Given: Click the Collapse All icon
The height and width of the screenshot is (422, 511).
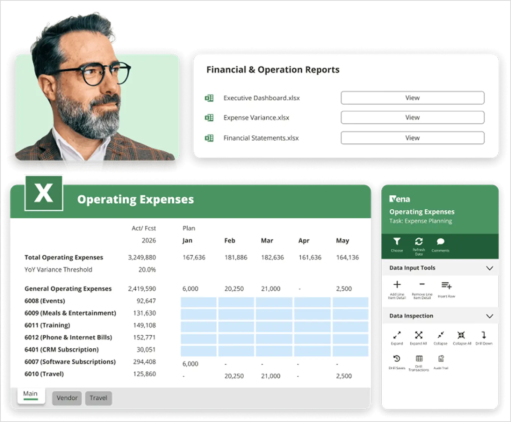Looking at the screenshot, I should [x=461, y=335].
